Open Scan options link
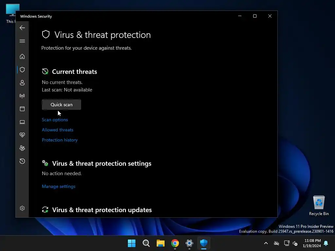Image resolution: width=335 pixels, height=251 pixels. [55, 120]
